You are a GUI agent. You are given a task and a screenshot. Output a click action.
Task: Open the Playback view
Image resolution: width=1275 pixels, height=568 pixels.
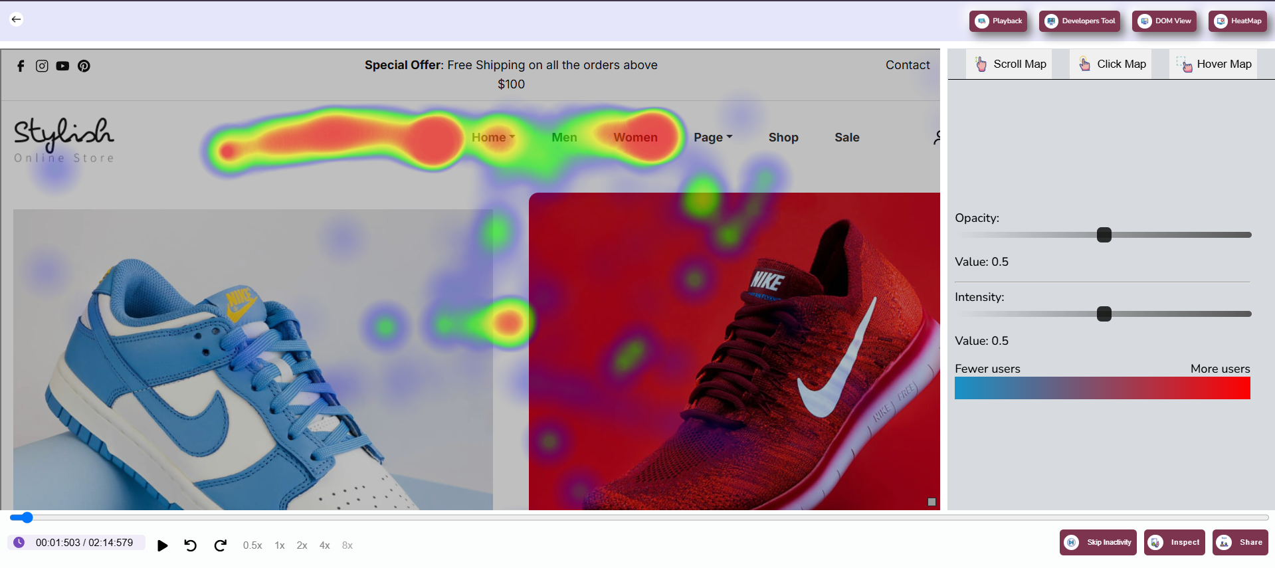click(x=998, y=21)
